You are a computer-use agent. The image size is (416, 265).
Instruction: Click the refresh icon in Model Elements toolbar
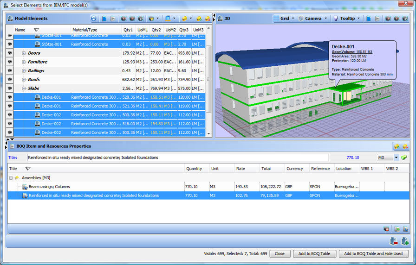(94, 19)
